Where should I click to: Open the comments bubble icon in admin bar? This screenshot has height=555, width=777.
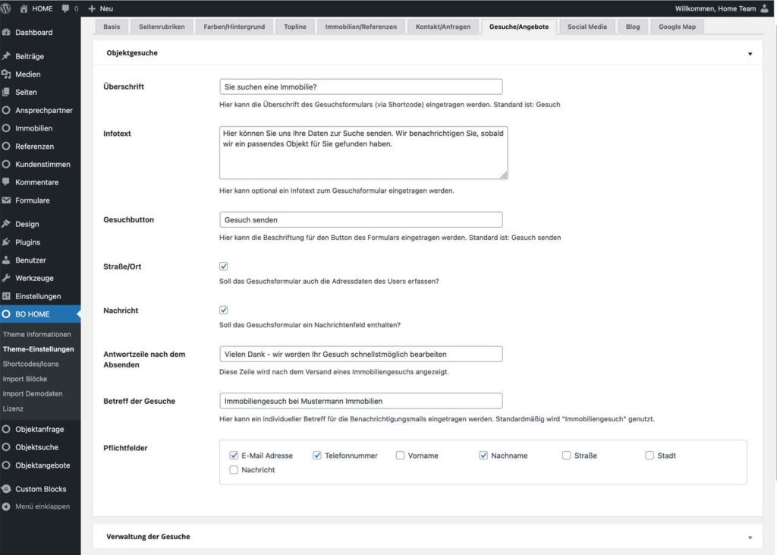coord(66,8)
